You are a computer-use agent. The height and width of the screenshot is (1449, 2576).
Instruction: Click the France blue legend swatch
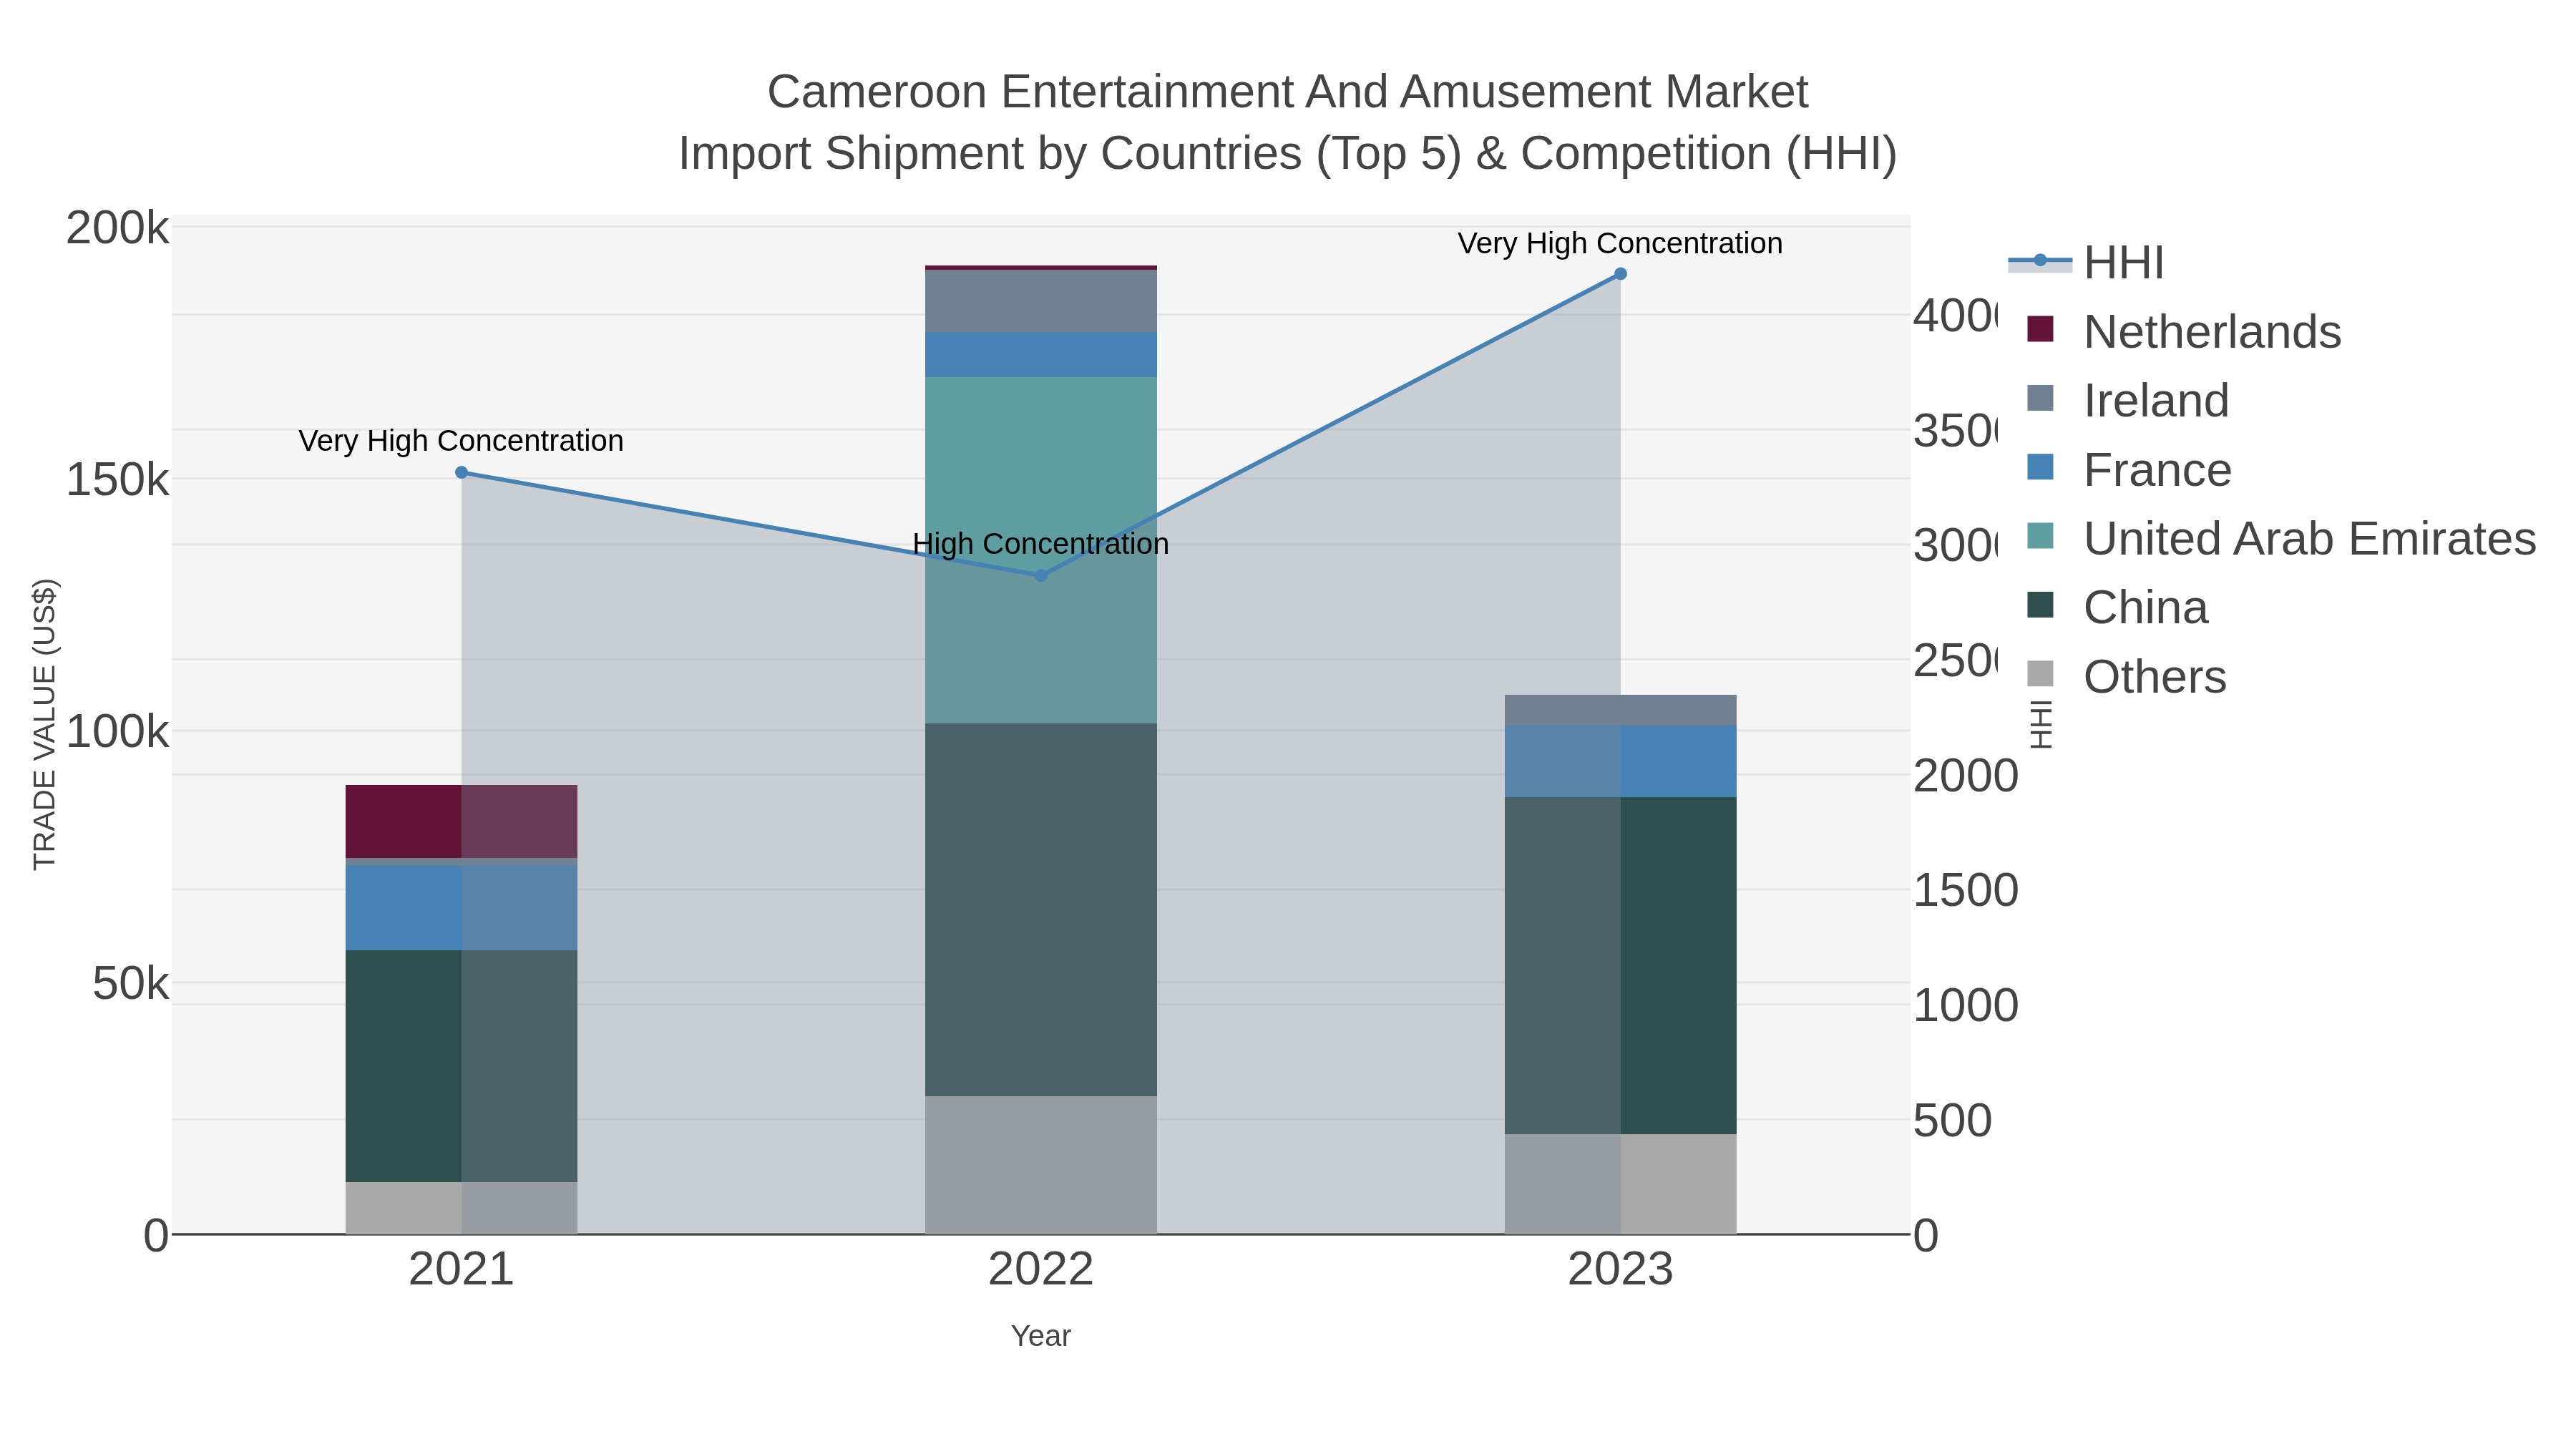(2040, 467)
